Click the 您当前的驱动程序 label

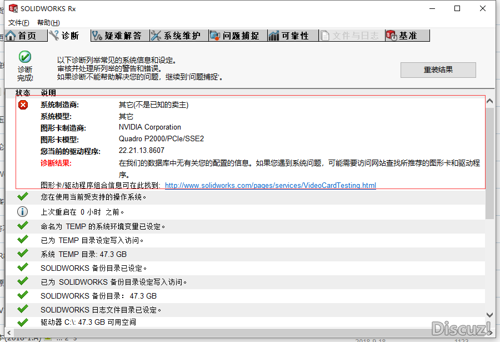[71, 151]
